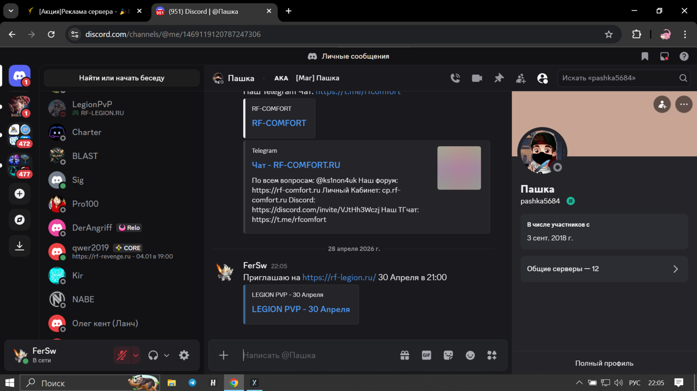
Task: Click add friend icon on profile banner
Action: click(x=662, y=104)
